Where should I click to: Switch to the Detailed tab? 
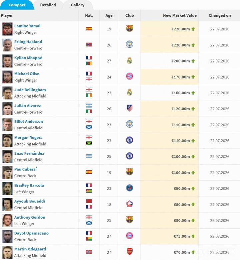click(48, 5)
